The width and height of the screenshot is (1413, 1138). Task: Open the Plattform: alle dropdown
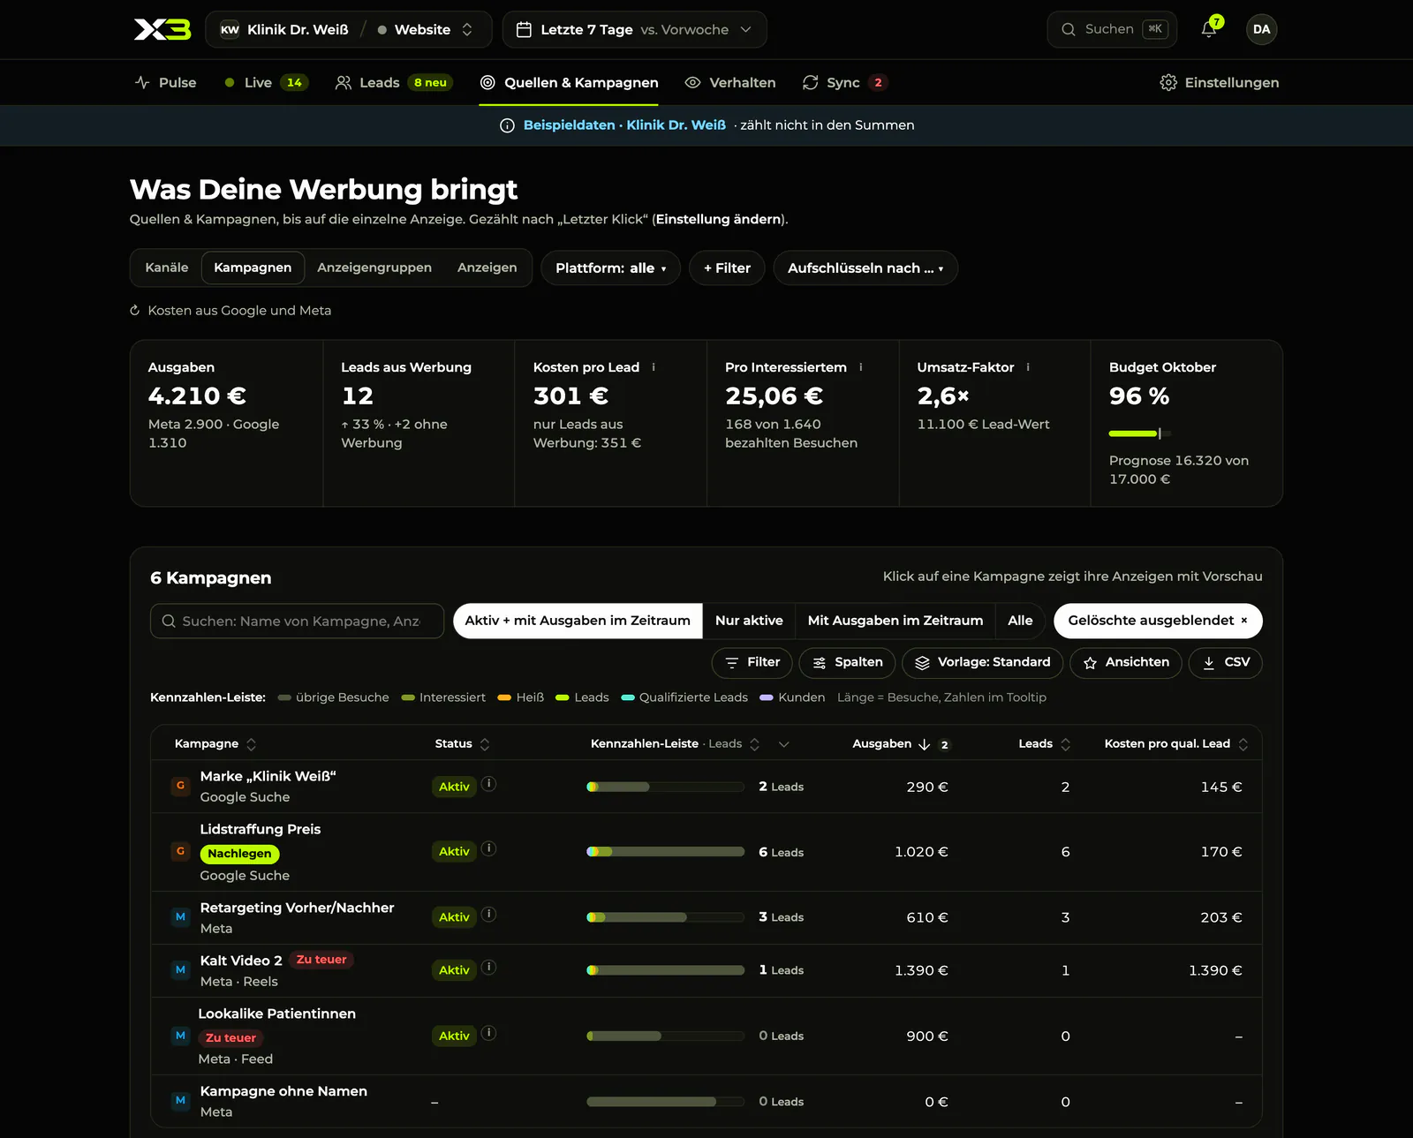(x=610, y=268)
